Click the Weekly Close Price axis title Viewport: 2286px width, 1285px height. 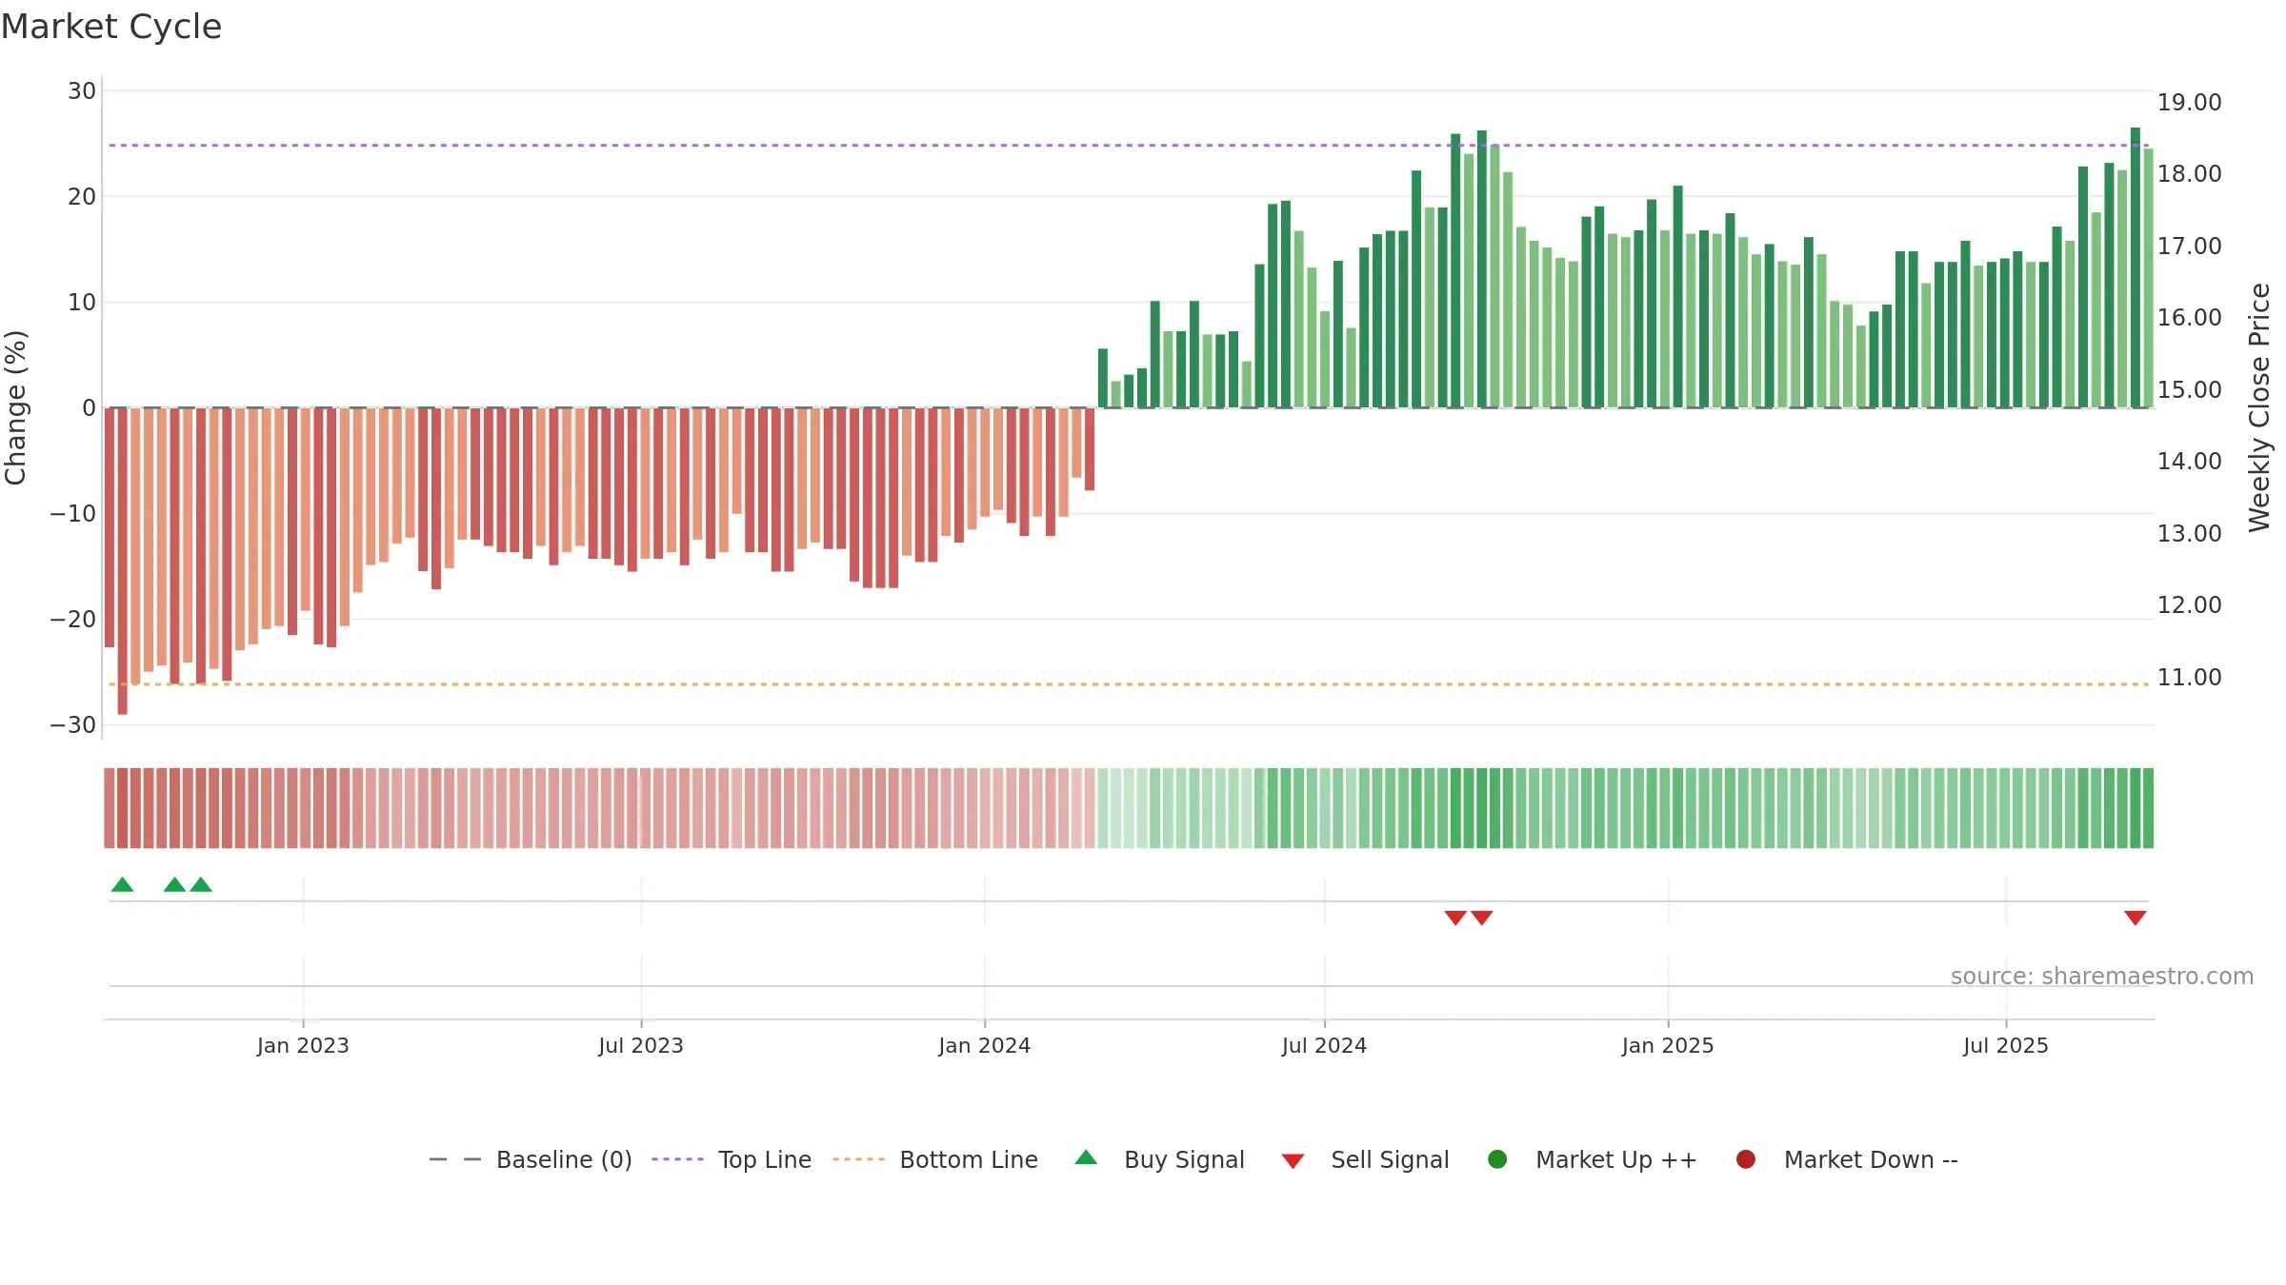coord(2260,407)
